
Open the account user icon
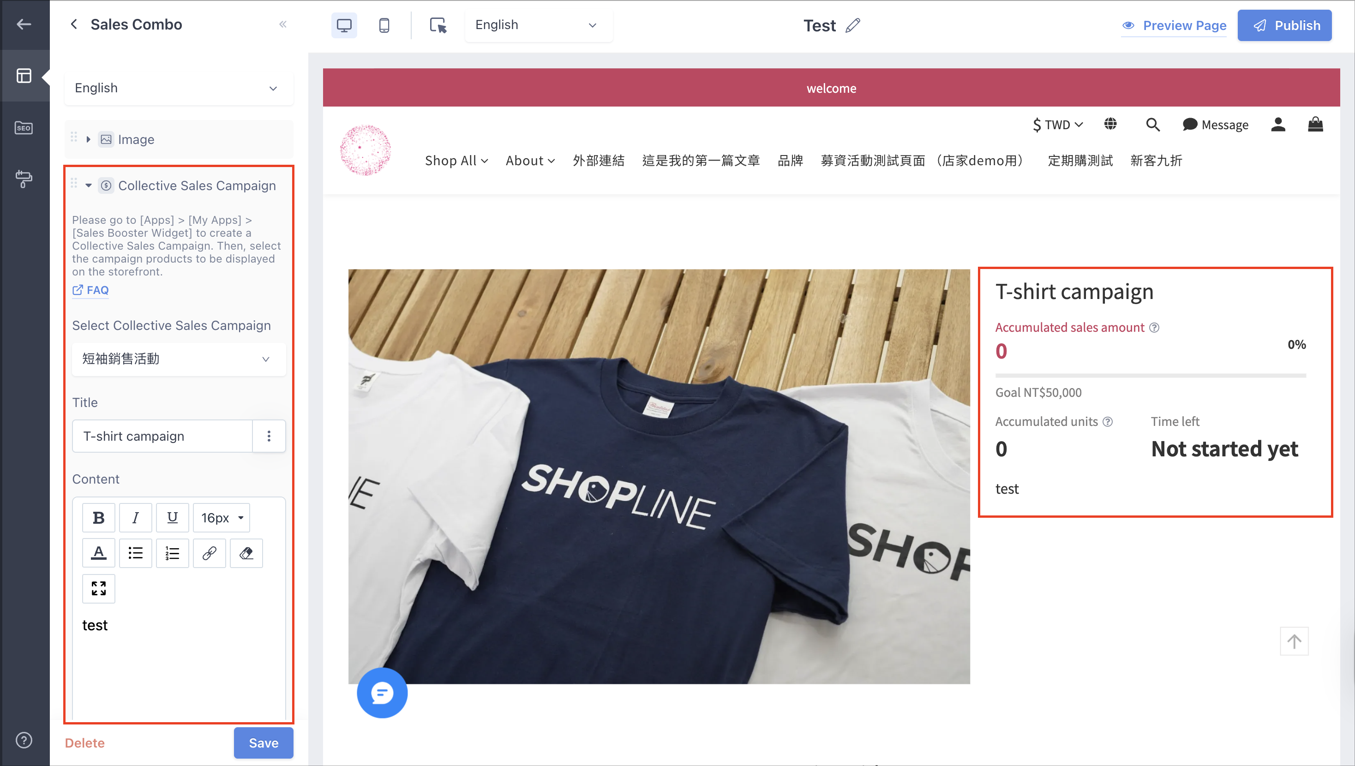coord(1278,125)
